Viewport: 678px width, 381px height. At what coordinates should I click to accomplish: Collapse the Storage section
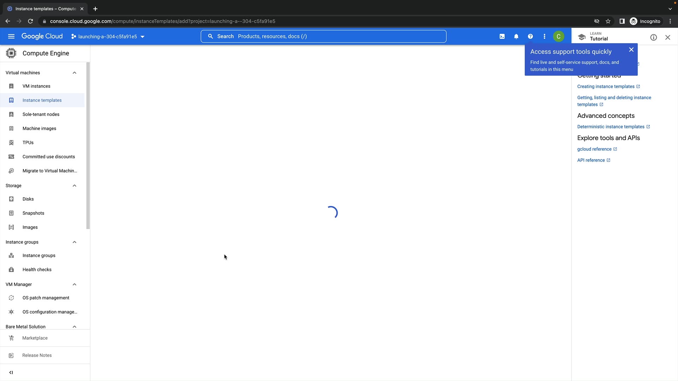click(x=75, y=186)
